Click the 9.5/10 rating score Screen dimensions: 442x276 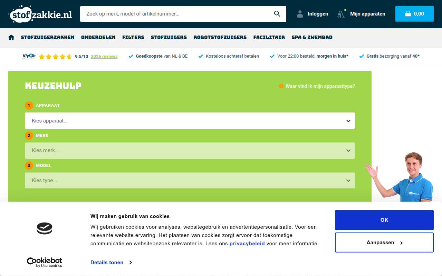81,57
